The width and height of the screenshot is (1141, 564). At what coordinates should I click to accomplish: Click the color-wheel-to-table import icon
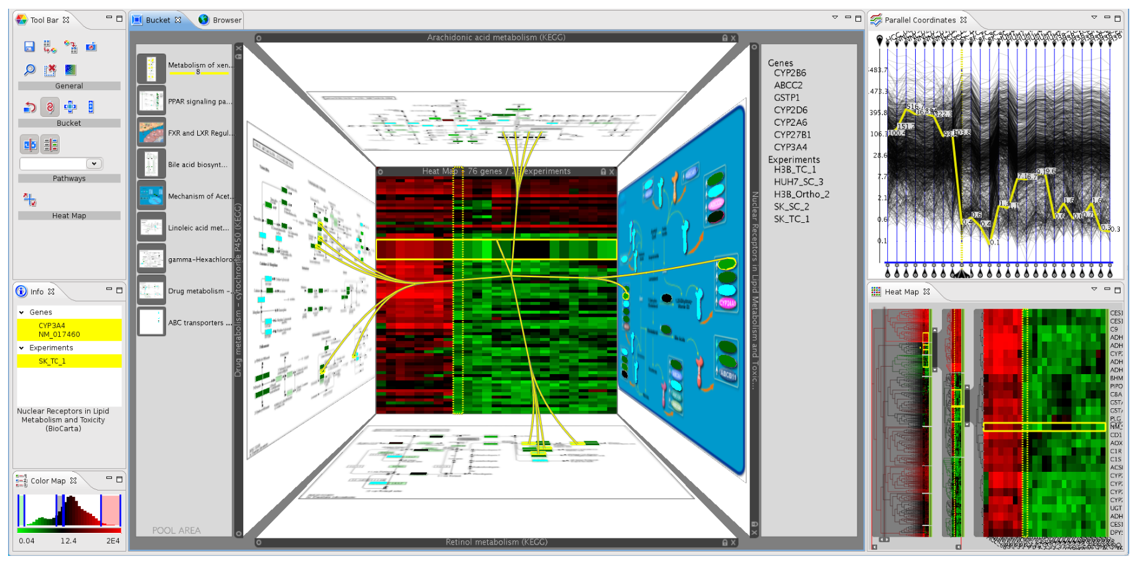(x=70, y=47)
